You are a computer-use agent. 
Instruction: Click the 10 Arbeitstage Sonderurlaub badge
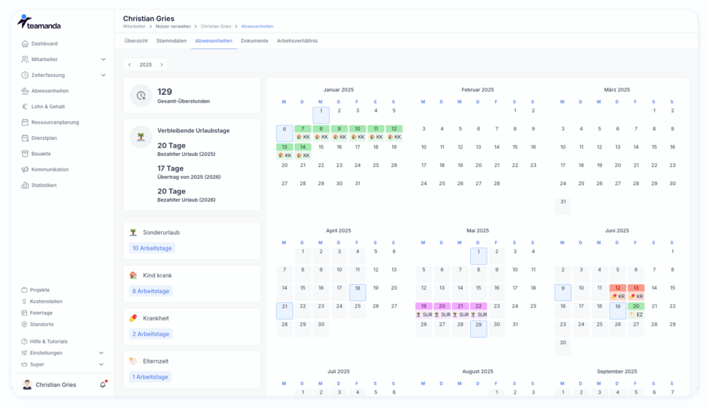[152, 248]
